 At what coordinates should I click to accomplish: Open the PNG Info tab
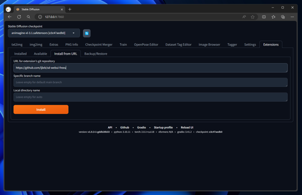[71, 45]
